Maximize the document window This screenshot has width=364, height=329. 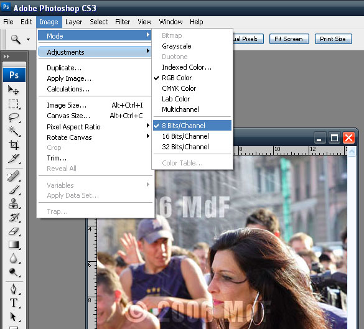pyautogui.click(x=334, y=138)
